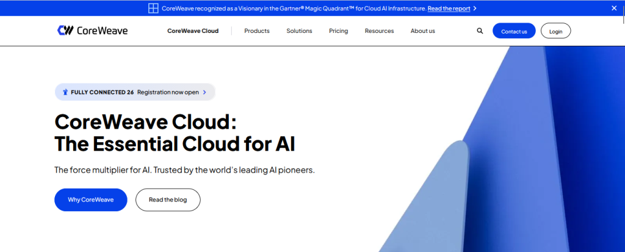Image resolution: width=625 pixels, height=252 pixels.
Task: Dismiss the announcement banner with the X
Action: coord(614,8)
